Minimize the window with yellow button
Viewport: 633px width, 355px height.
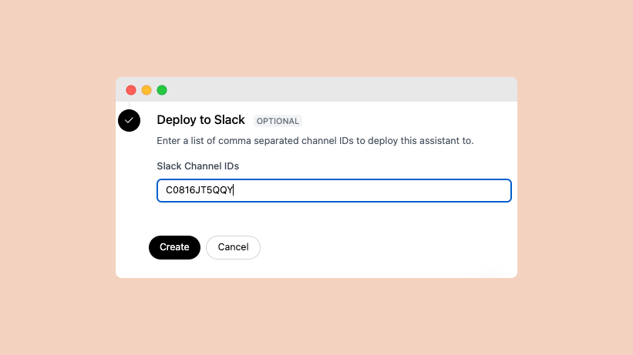[146, 90]
